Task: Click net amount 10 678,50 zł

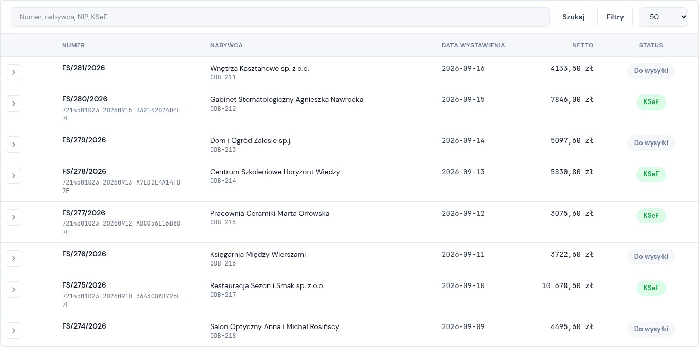Action: pyautogui.click(x=568, y=285)
